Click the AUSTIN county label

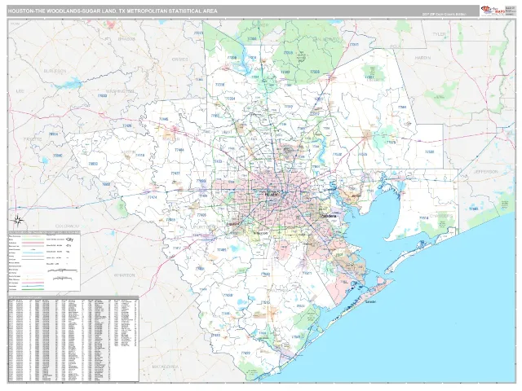click(128, 152)
